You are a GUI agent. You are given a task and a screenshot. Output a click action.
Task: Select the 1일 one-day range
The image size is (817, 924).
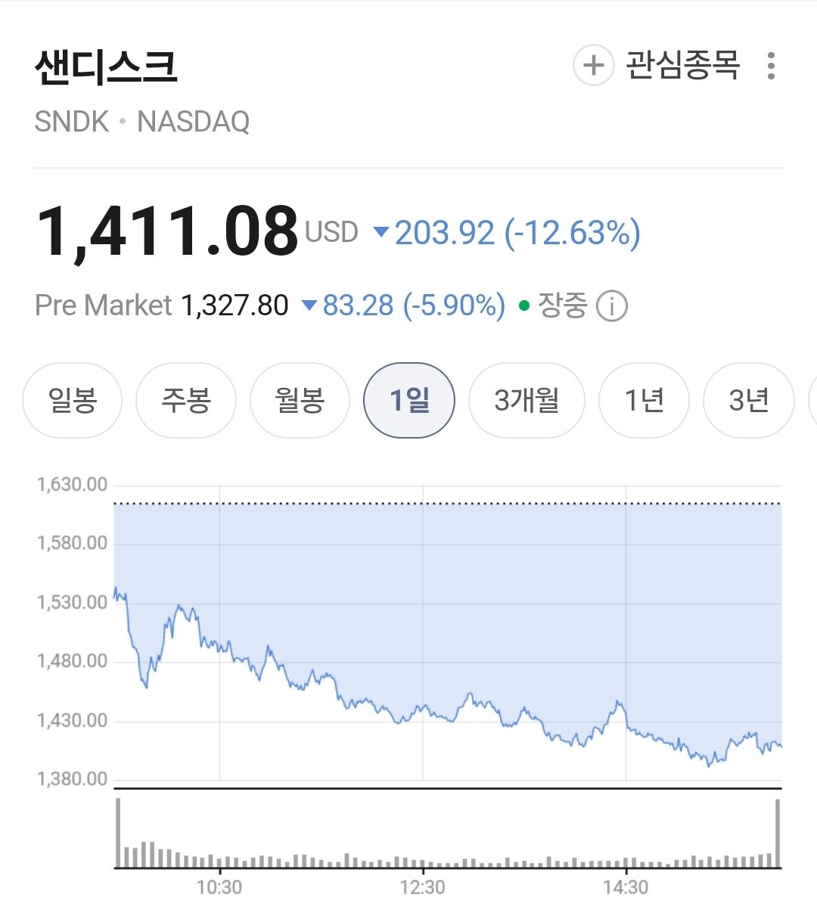tap(409, 400)
